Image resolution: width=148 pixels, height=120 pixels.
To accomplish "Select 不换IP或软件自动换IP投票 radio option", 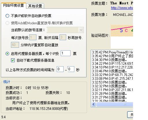I will click(8, 16).
